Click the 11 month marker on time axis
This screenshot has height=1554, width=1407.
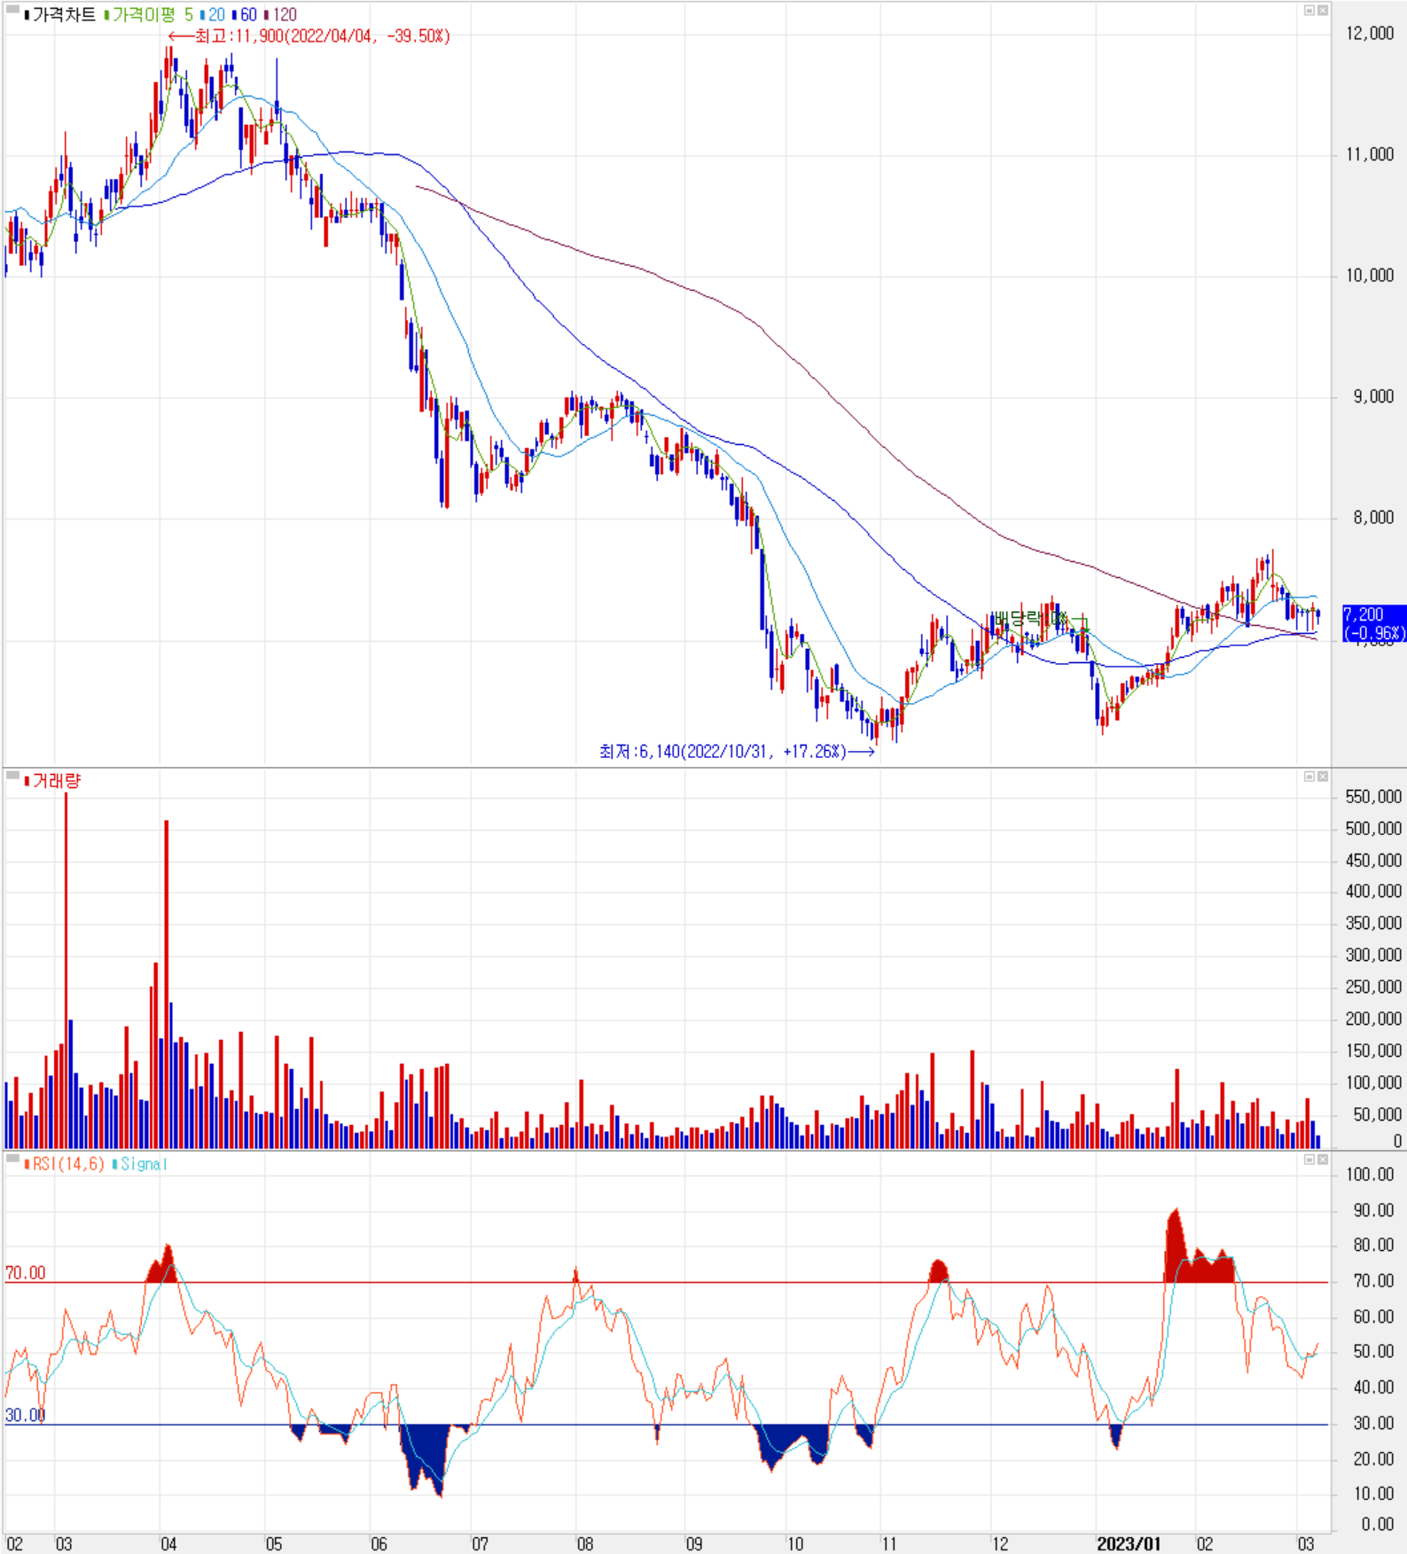[888, 1543]
